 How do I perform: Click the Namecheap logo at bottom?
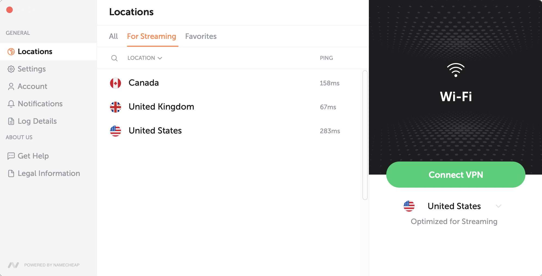tap(13, 265)
